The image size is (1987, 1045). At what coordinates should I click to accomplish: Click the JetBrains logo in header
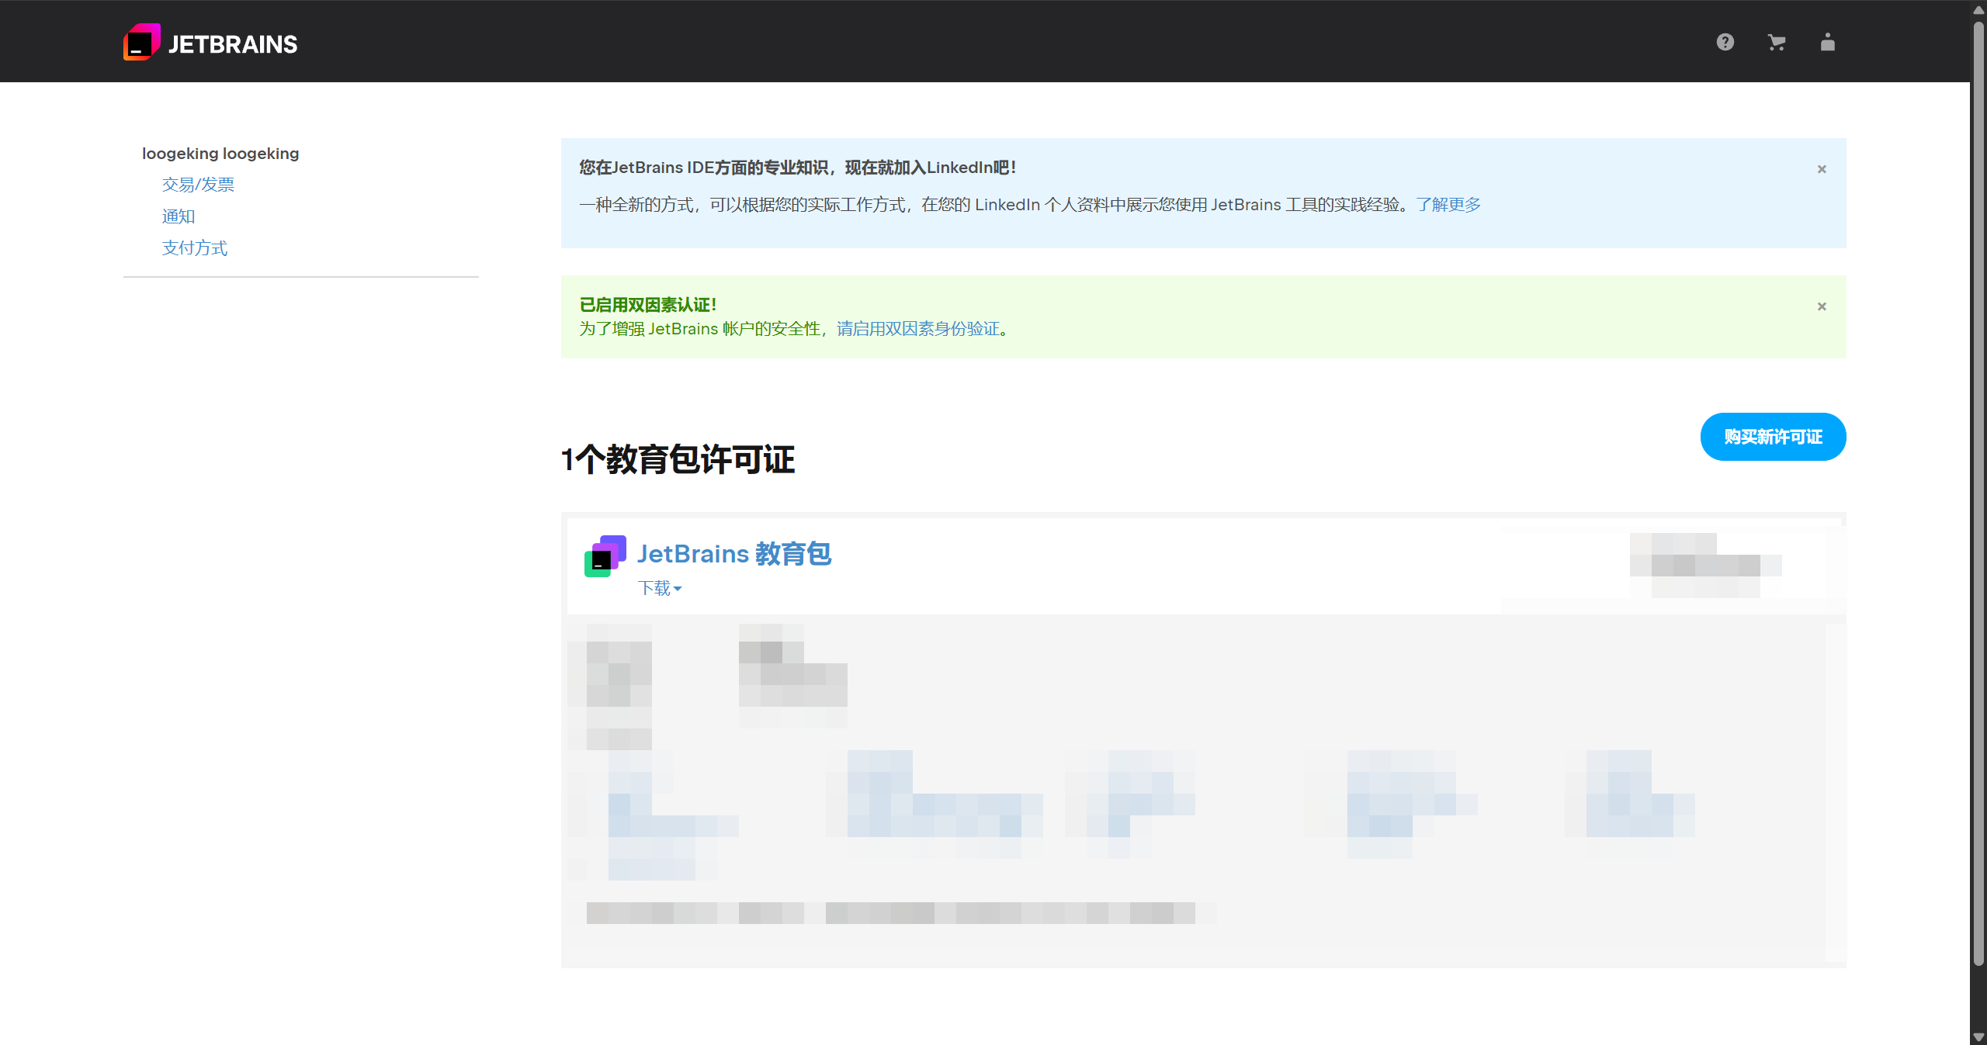[x=210, y=43]
